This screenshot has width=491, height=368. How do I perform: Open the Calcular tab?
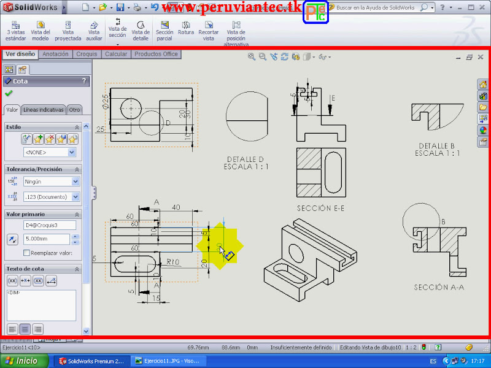coord(116,54)
